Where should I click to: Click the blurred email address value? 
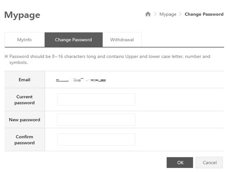[81, 80]
